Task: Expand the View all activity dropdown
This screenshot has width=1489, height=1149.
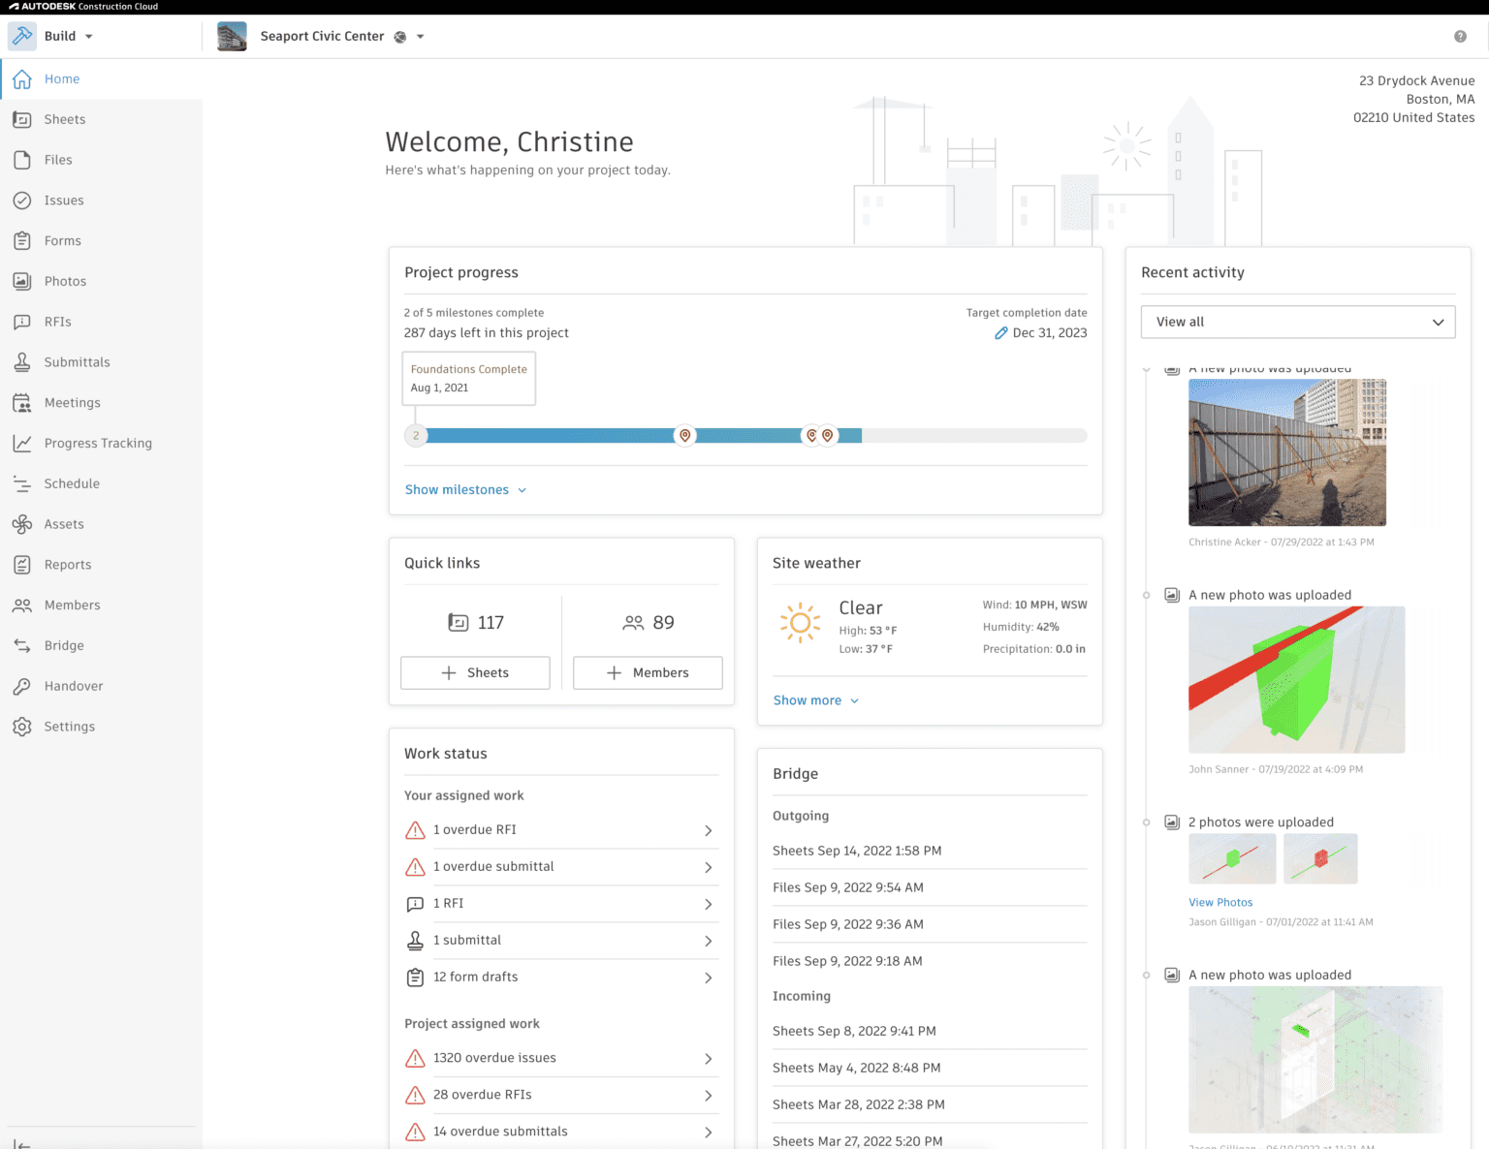Action: tap(1297, 322)
